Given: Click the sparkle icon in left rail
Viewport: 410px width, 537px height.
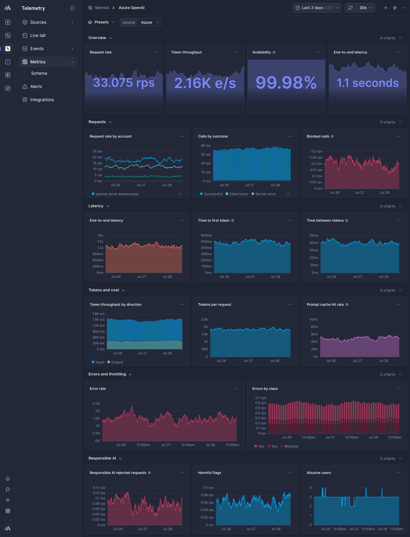Looking at the screenshot, I should pyautogui.click(x=8, y=22).
